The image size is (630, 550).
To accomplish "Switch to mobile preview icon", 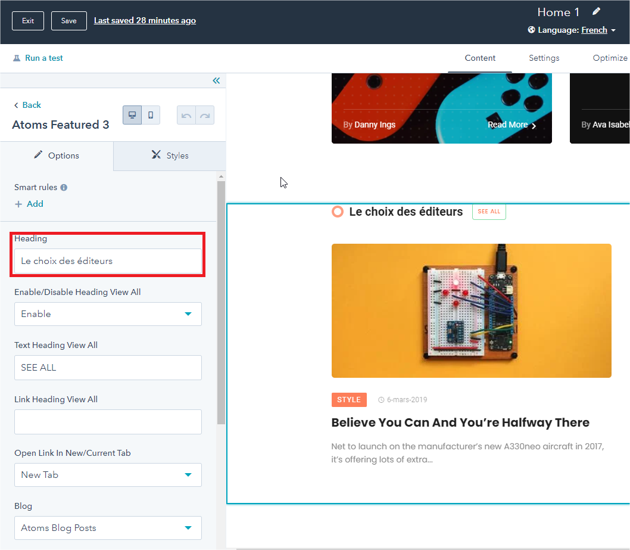I will (x=151, y=115).
